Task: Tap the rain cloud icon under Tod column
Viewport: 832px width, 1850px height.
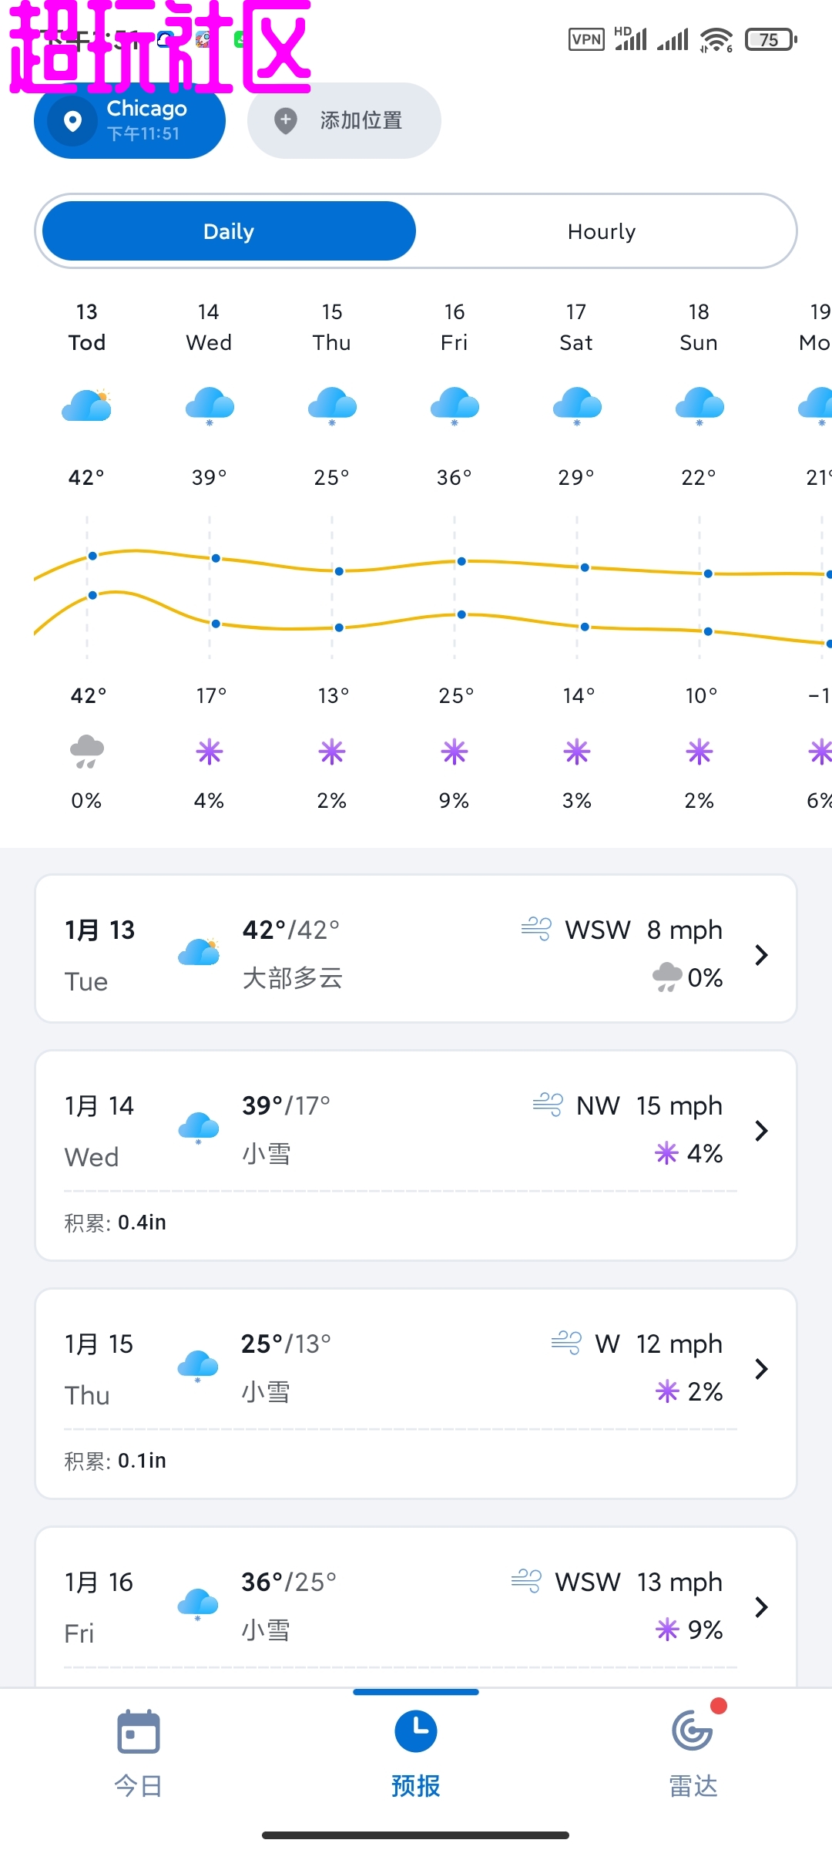Action: pos(87,752)
